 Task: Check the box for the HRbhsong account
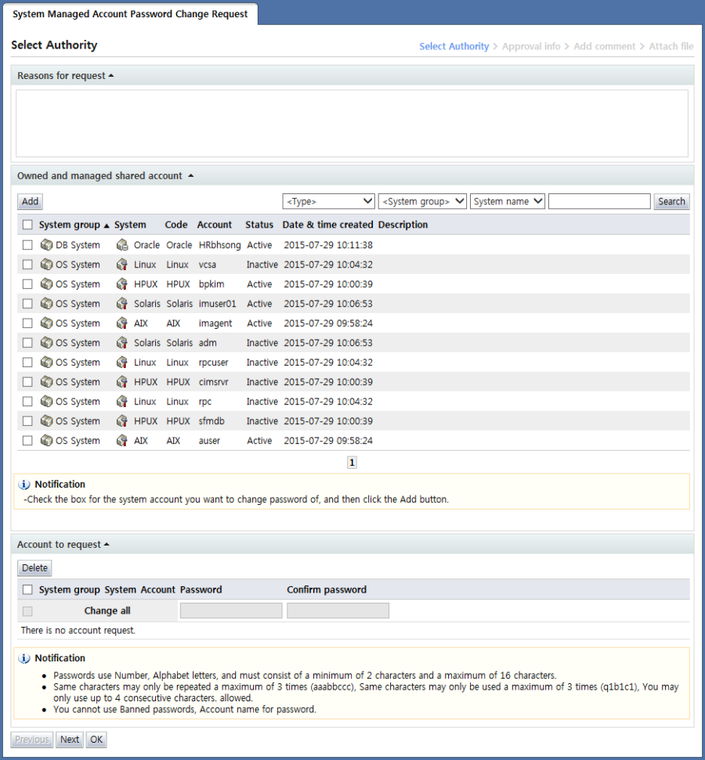pyautogui.click(x=27, y=245)
